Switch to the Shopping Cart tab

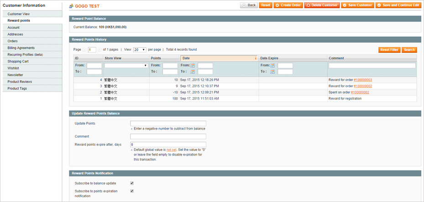point(18,62)
